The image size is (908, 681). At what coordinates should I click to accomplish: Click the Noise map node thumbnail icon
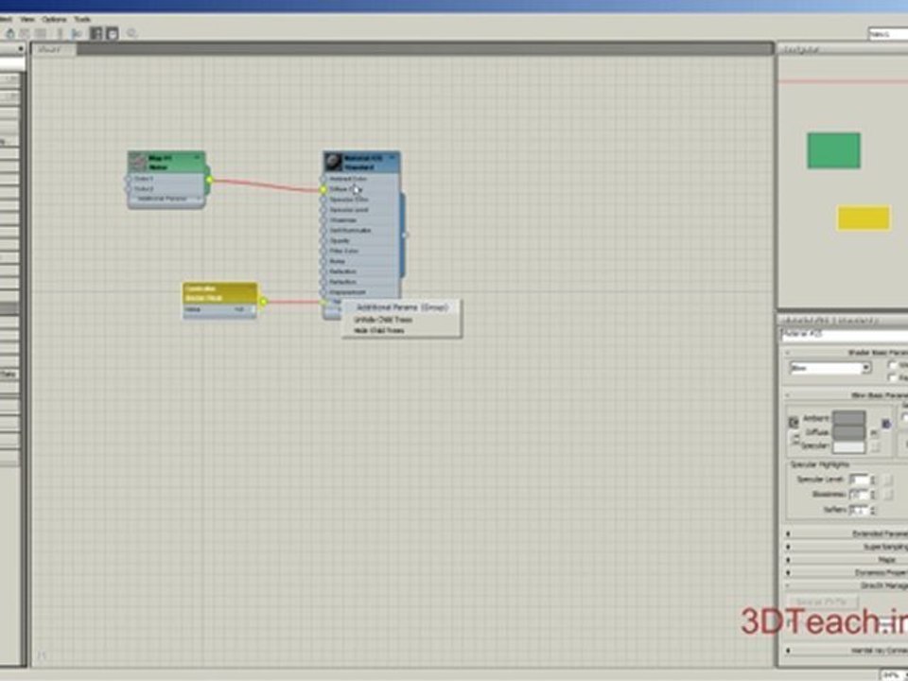(x=137, y=162)
